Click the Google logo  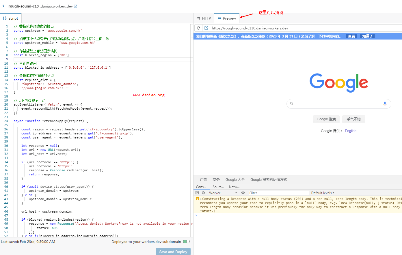tap(339, 83)
